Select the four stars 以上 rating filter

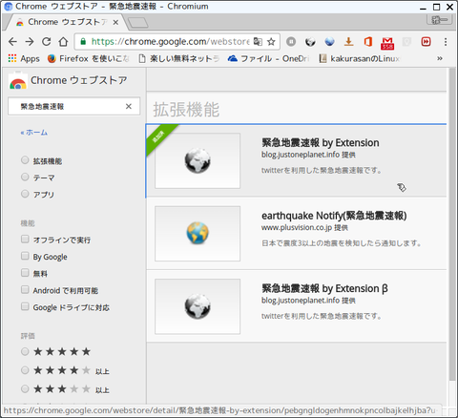pyautogui.click(x=25, y=370)
